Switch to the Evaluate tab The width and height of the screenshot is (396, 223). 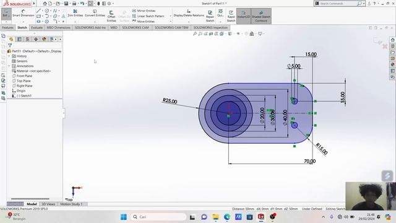(37, 27)
